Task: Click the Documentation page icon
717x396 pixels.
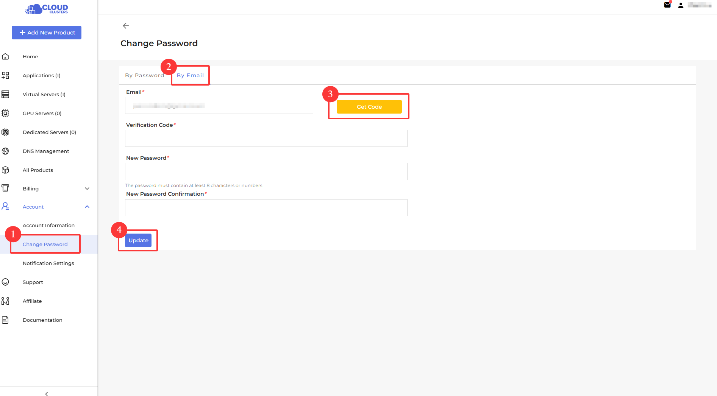Action: (5, 320)
